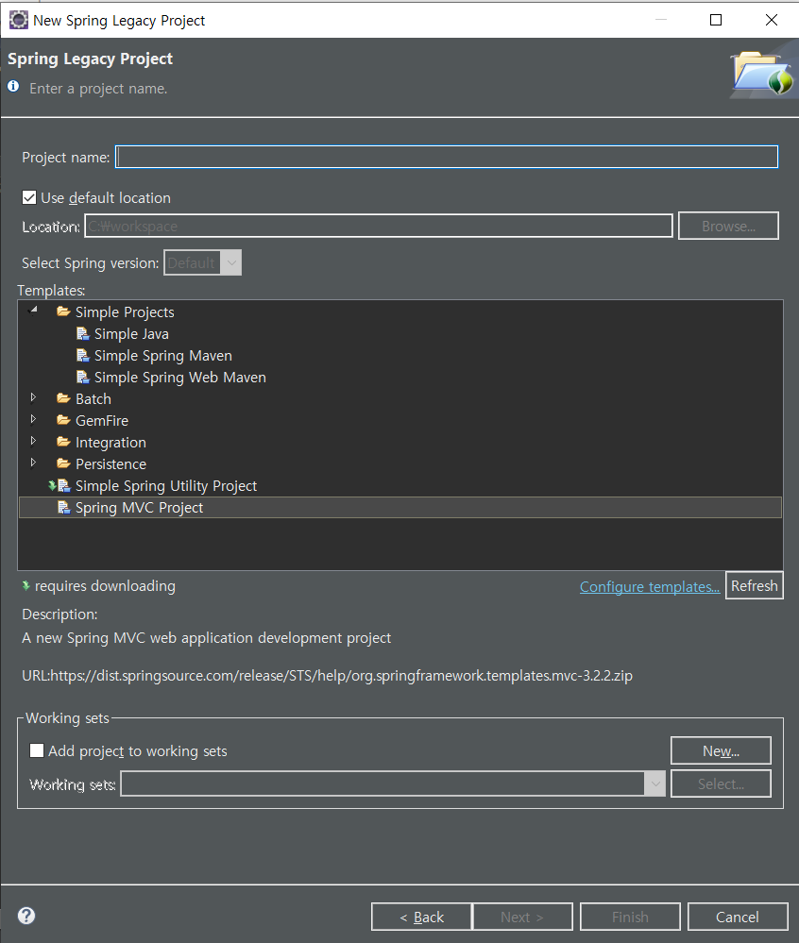This screenshot has height=943, width=799.
Task: Click the templates URL text line
Action: tap(328, 675)
